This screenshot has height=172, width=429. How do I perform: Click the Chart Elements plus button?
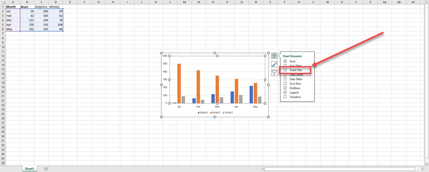click(x=274, y=56)
